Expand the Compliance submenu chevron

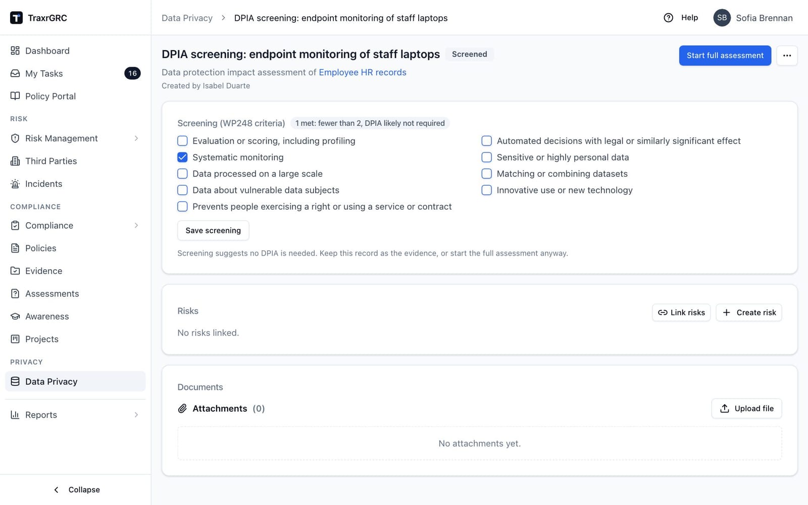tap(136, 225)
